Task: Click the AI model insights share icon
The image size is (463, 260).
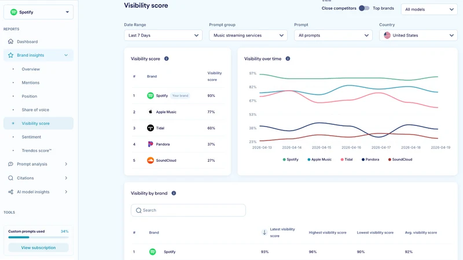Action: tap(10, 192)
